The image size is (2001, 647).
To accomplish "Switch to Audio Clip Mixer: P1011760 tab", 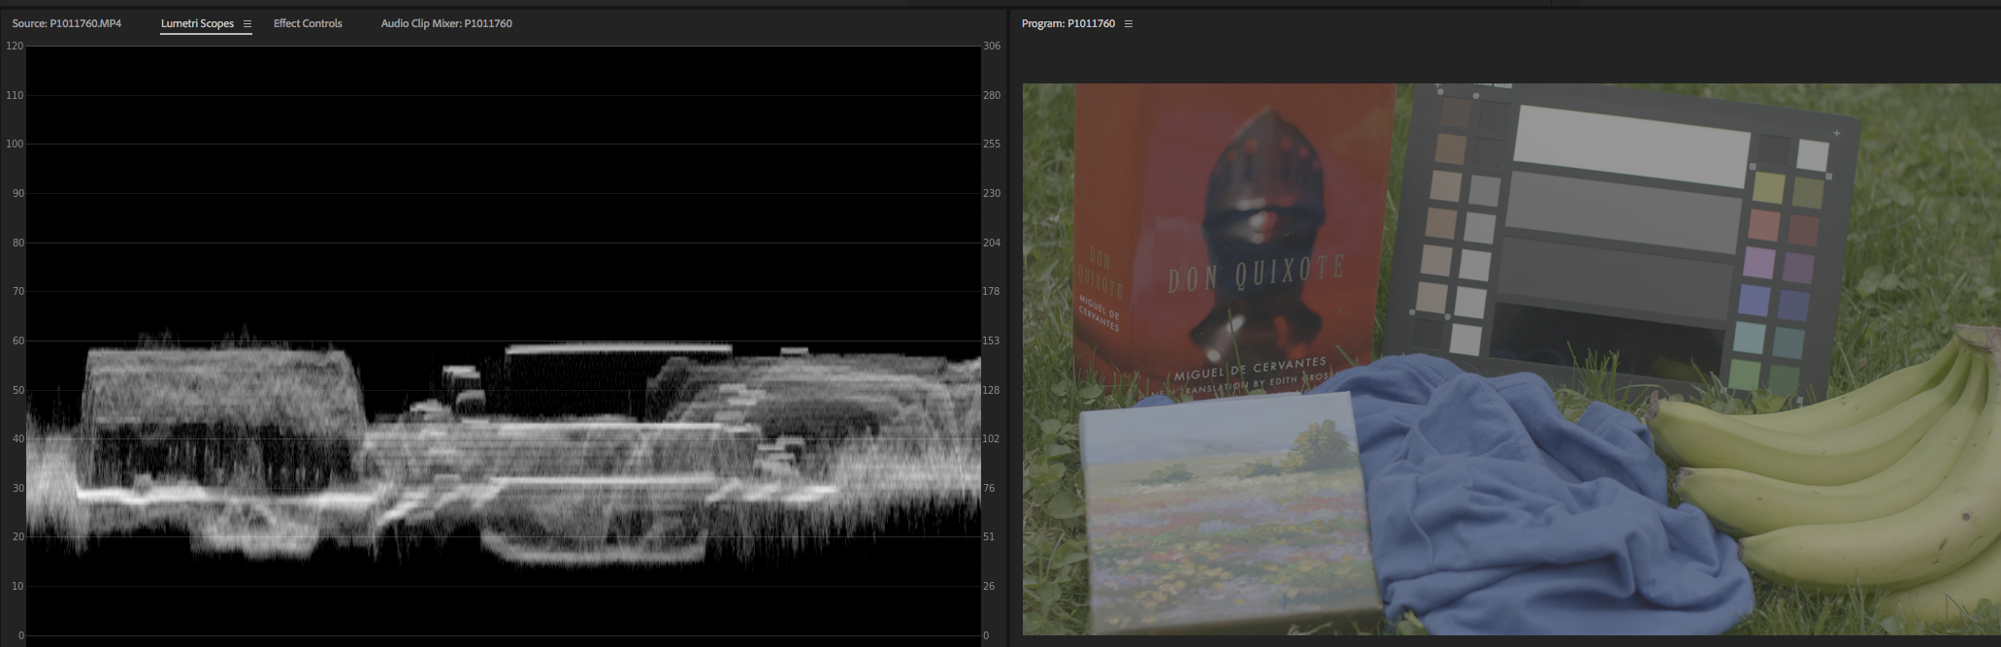I will pyautogui.click(x=446, y=23).
